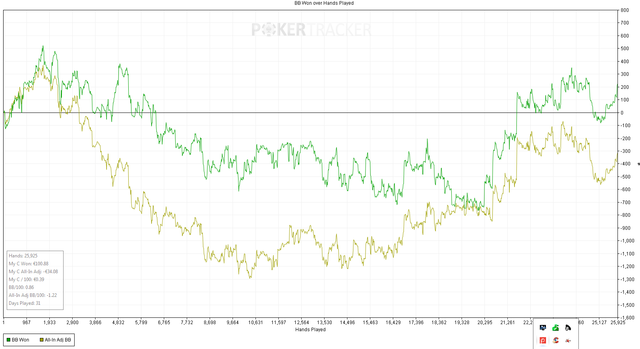Select the All-In Adj BB legend label
The width and height of the screenshot is (640, 349).
58,340
